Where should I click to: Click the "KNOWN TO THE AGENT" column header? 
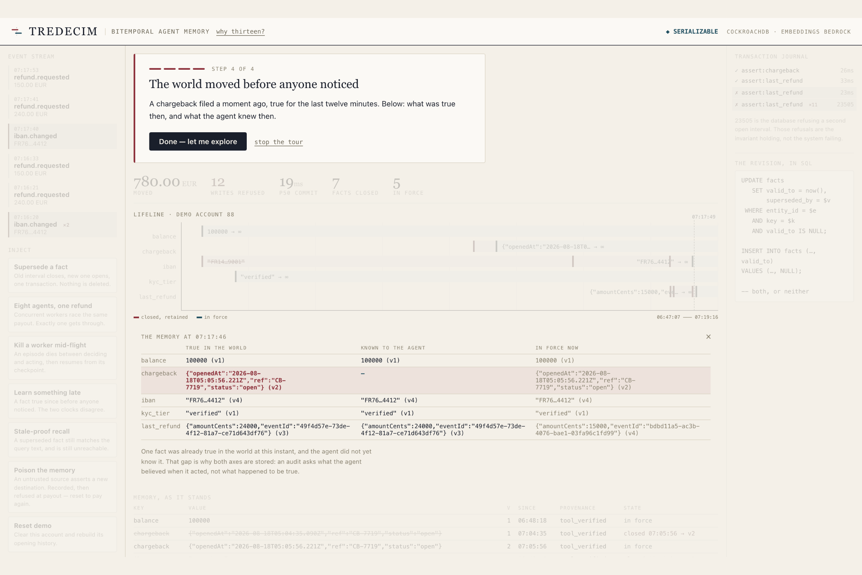tap(393, 348)
